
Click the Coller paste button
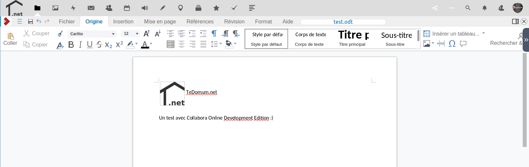pyautogui.click(x=10, y=39)
